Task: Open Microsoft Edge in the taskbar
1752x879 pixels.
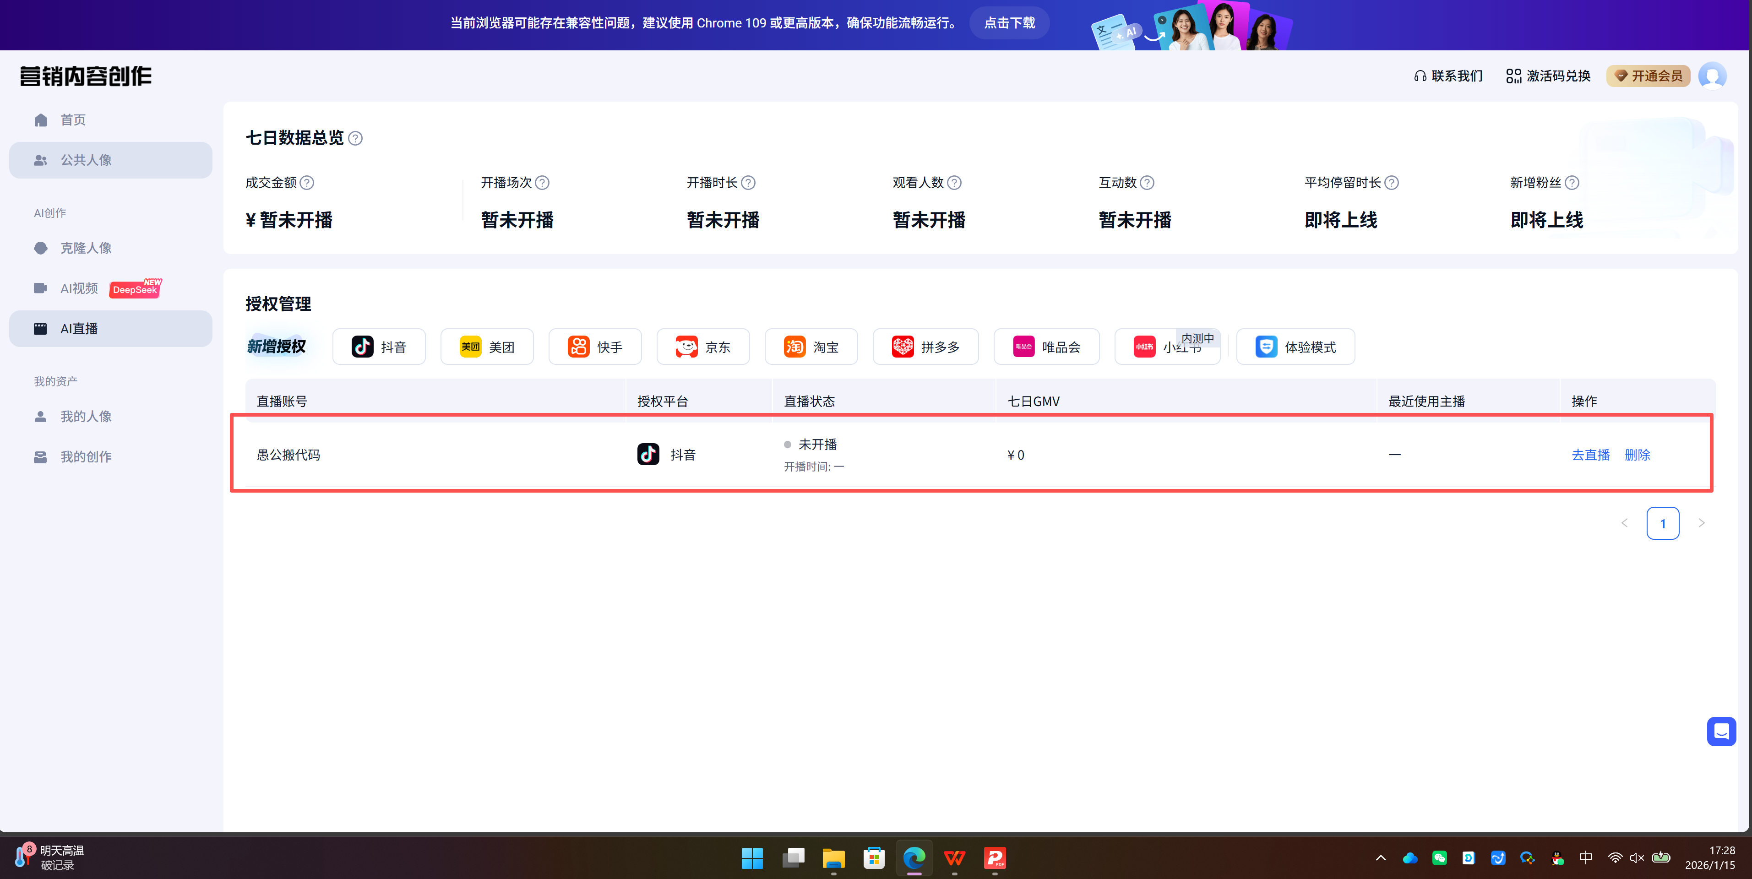Action: [914, 858]
